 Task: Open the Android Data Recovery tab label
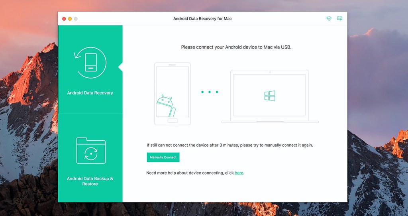click(90, 93)
